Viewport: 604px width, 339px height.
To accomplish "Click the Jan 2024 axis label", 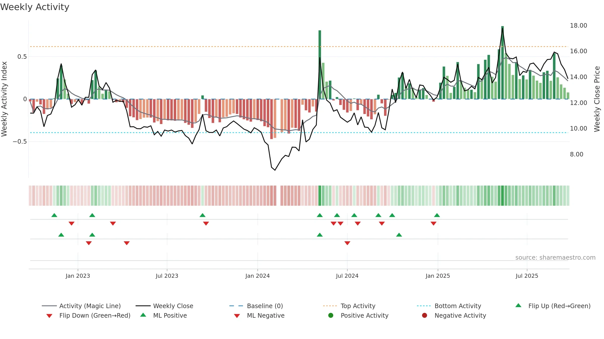I will (x=257, y=276).
